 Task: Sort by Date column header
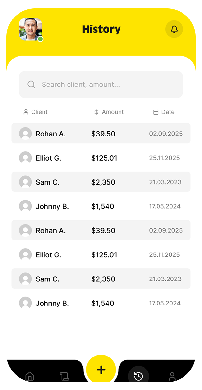[164, 112]
